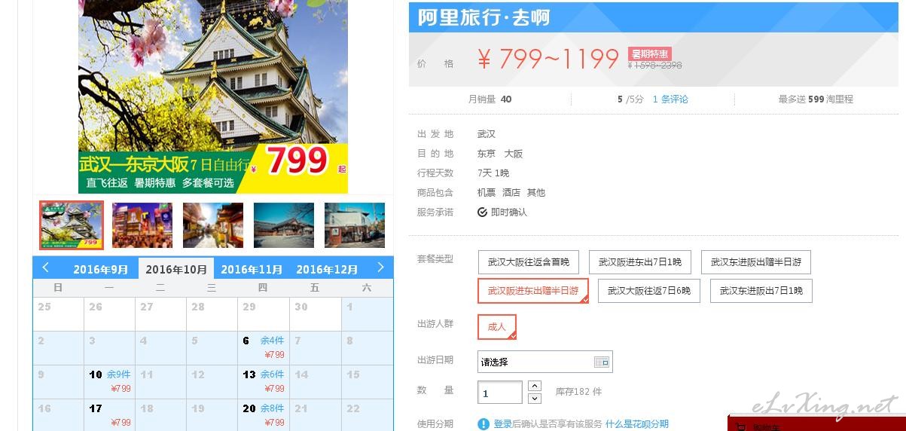Click the blue info icon beside 登录
Image resolution: width=906 pixels, height=431 pixels.
(x=484, y=424)
